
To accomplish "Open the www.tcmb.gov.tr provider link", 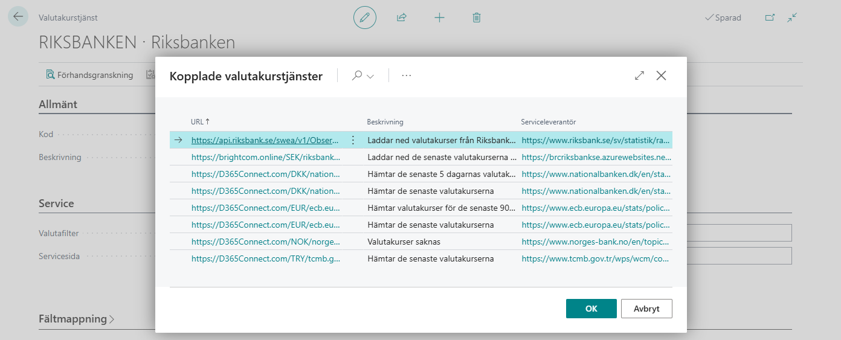I will (x=596, y=258).
